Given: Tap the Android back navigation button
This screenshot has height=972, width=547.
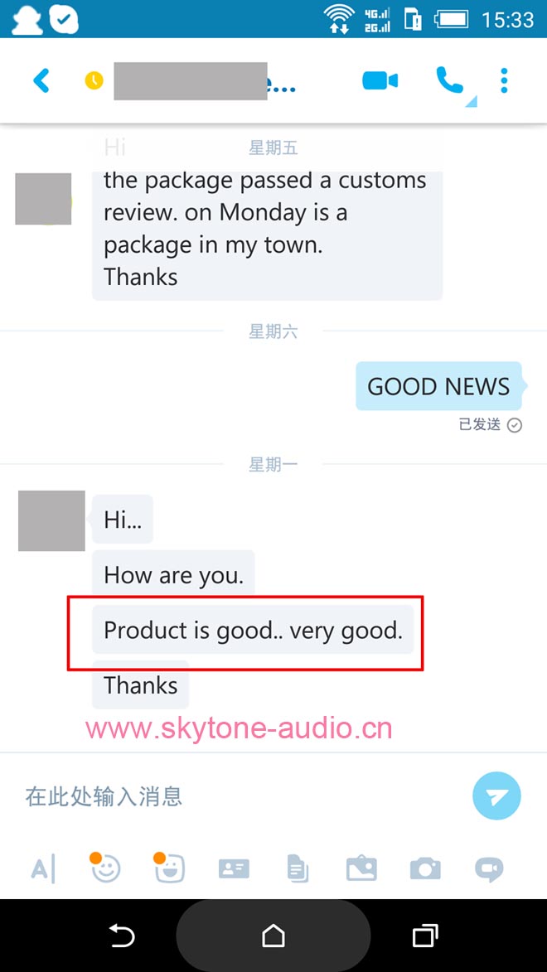Looking at the screenshot, I should [122, 936].
